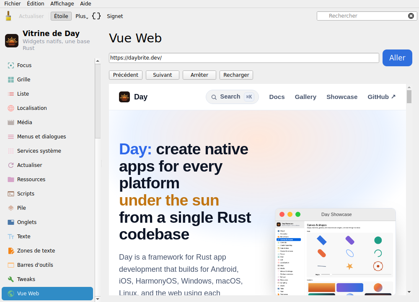The width and height of the screenshot is (419, 302).
Task: Click the Vitrine de Day app logo
Action: [12, 41]
